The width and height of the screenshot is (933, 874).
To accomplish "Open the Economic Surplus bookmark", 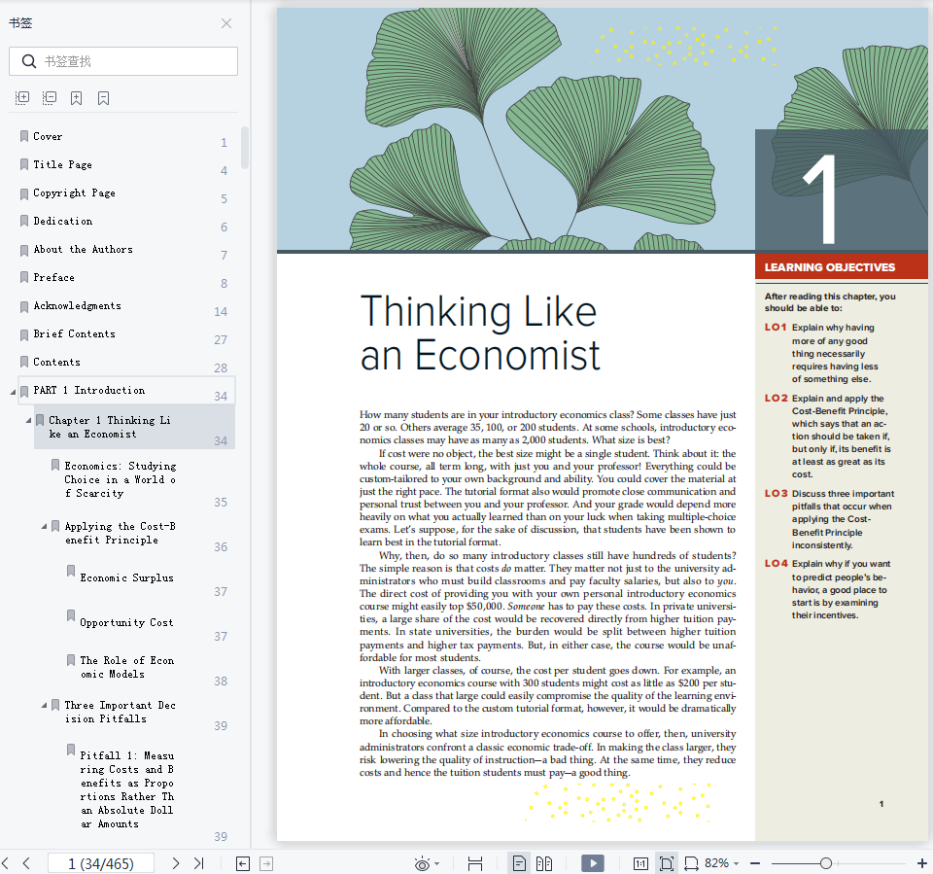I will [x=126, y=577].
